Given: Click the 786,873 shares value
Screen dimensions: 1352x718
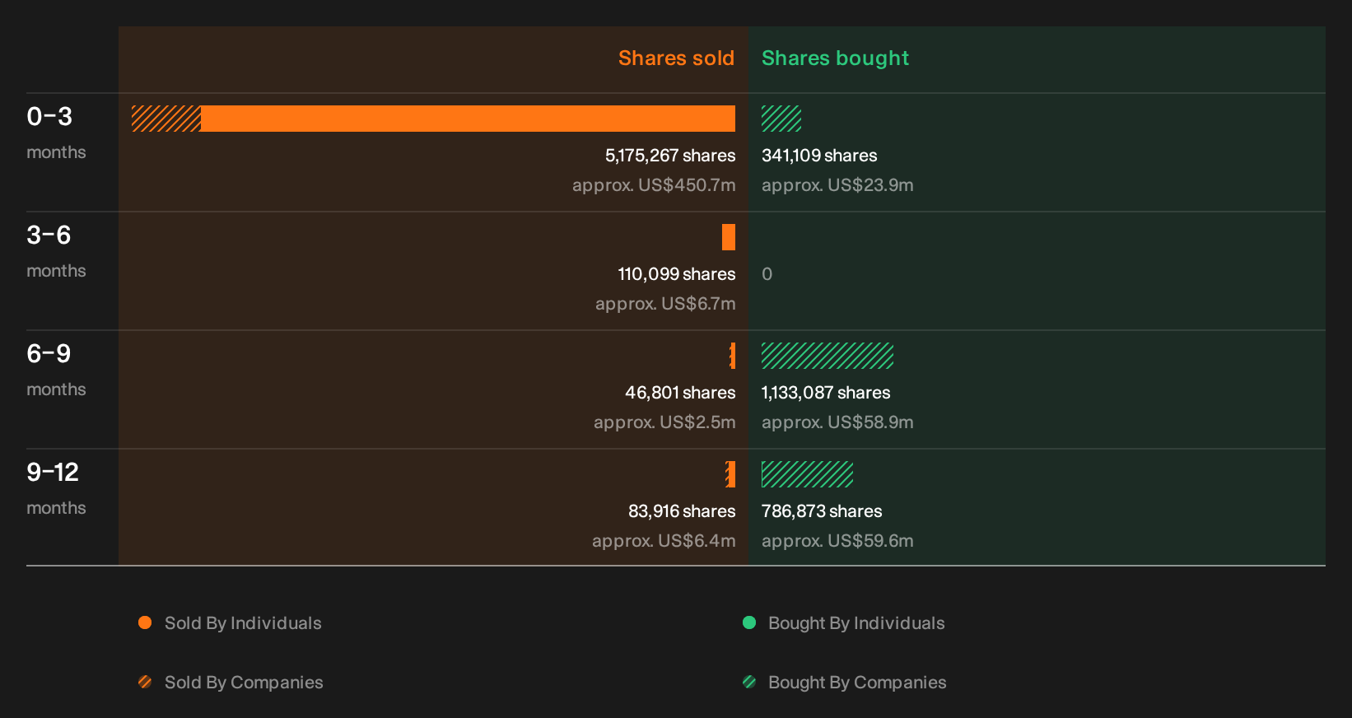Looking at the screenshot, I should coord(822,511).
